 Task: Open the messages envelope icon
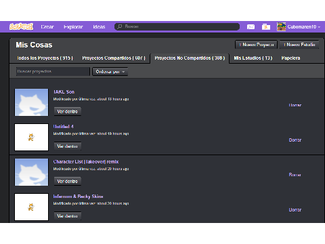click(251, 27)
